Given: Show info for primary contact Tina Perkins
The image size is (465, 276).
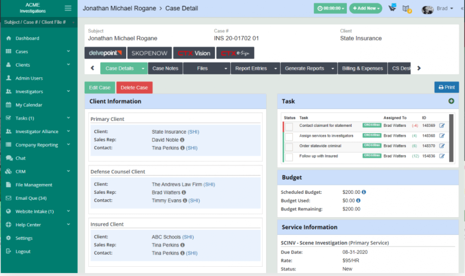Looking at the screenshot, I should pos(182,148).
